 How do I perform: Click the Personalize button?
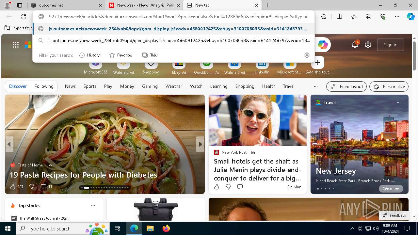pos(389,86)
